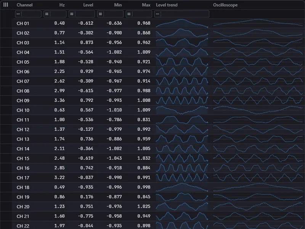Open CH 01 level trend sparkline
The width and height of the screenshot is (305, 229).
point(182,23)
